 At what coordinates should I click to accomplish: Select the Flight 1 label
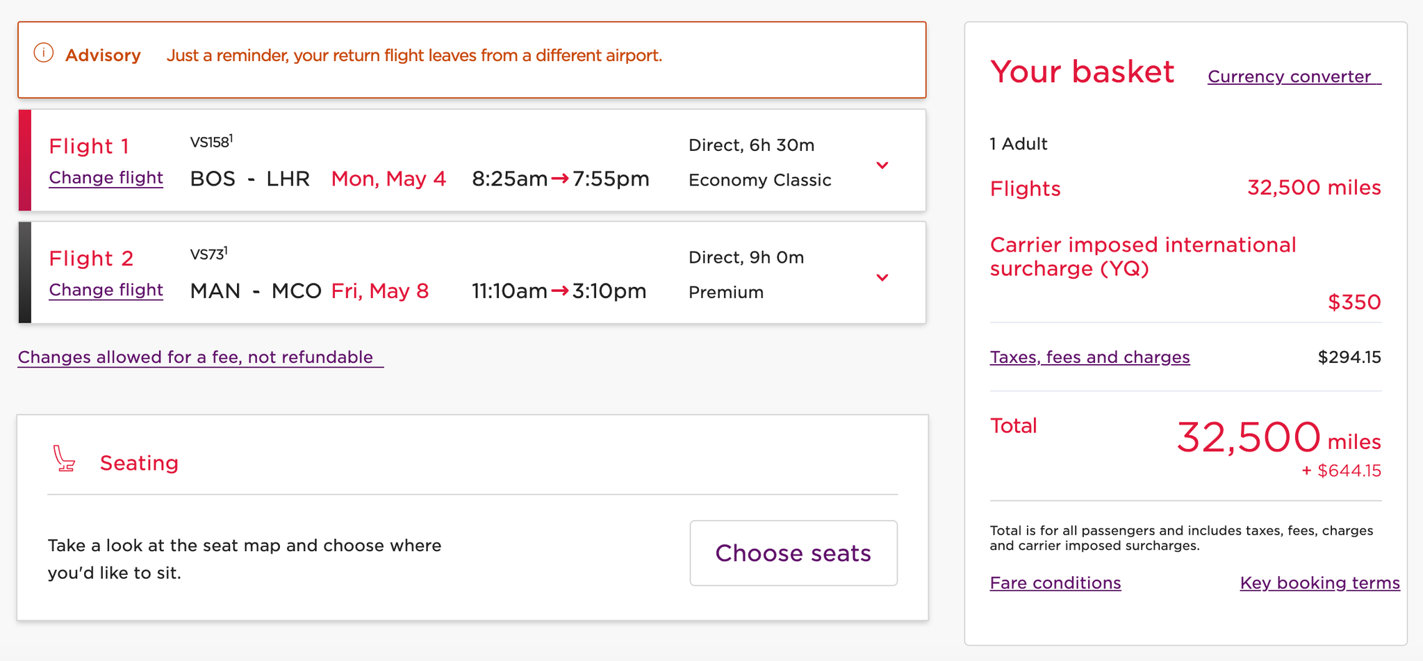(89, 146)
